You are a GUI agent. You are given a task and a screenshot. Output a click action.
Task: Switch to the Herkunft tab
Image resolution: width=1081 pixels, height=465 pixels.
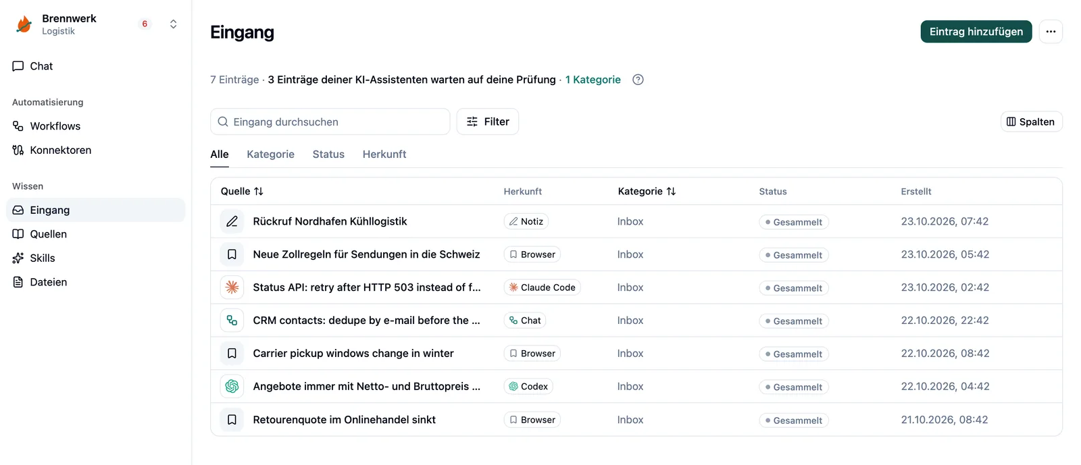point(384,155)
